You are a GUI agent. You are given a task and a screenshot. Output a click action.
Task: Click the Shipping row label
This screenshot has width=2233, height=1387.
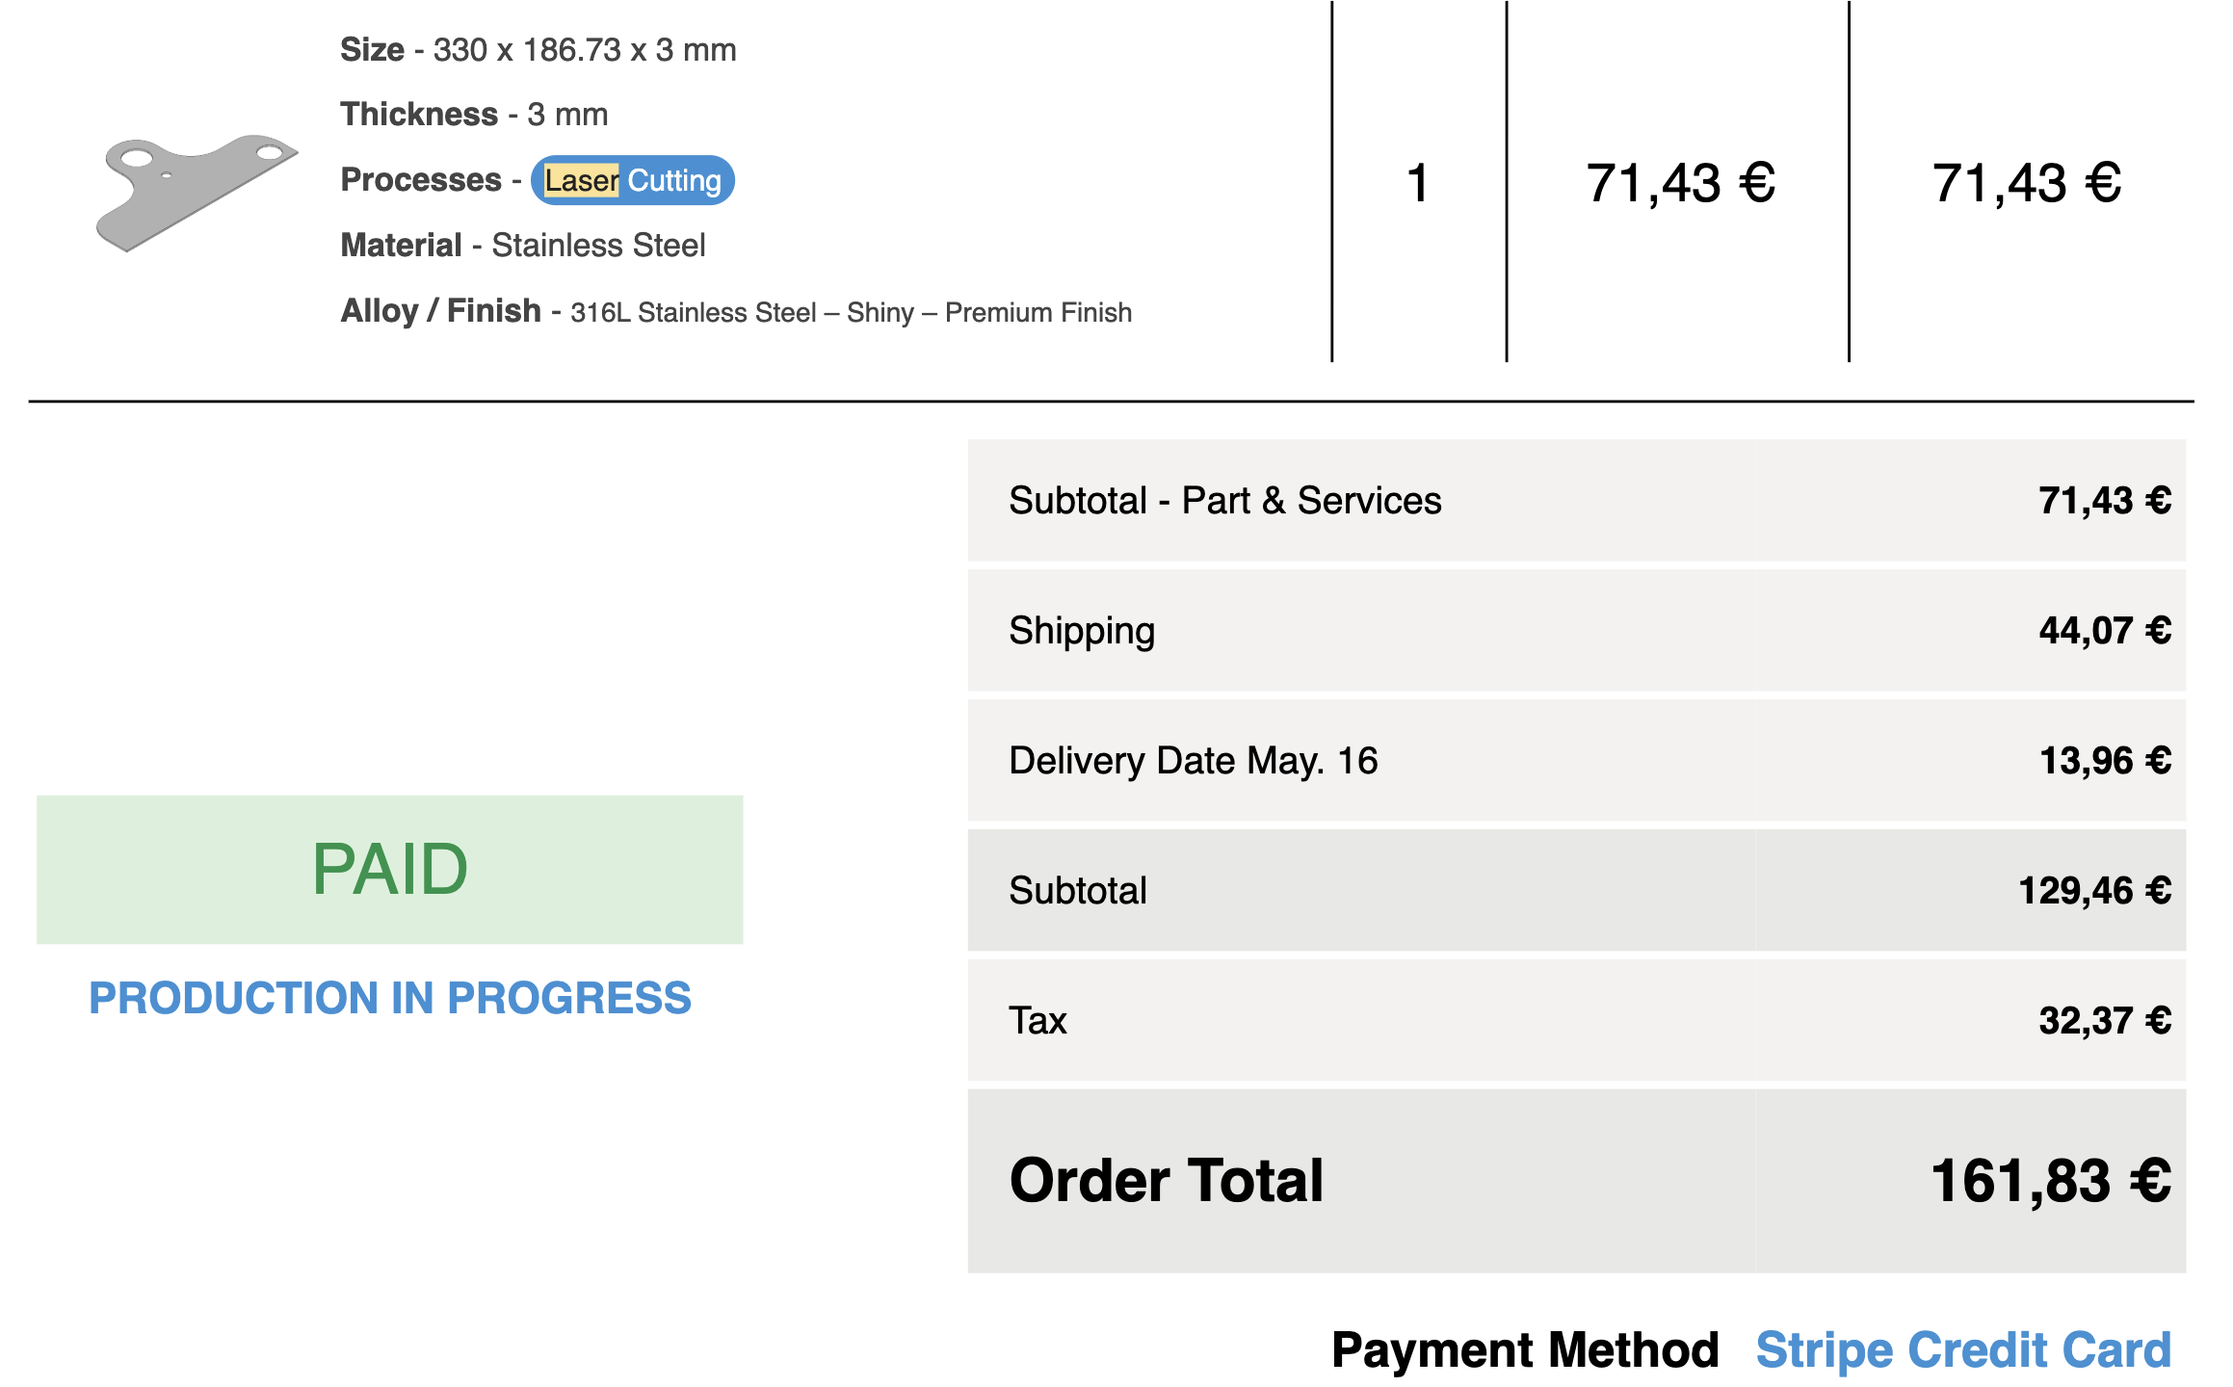tap(1082, 631)
